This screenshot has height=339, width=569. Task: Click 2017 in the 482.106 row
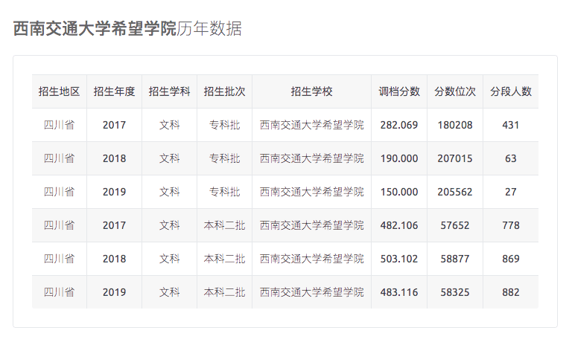[x=114, y=225]
